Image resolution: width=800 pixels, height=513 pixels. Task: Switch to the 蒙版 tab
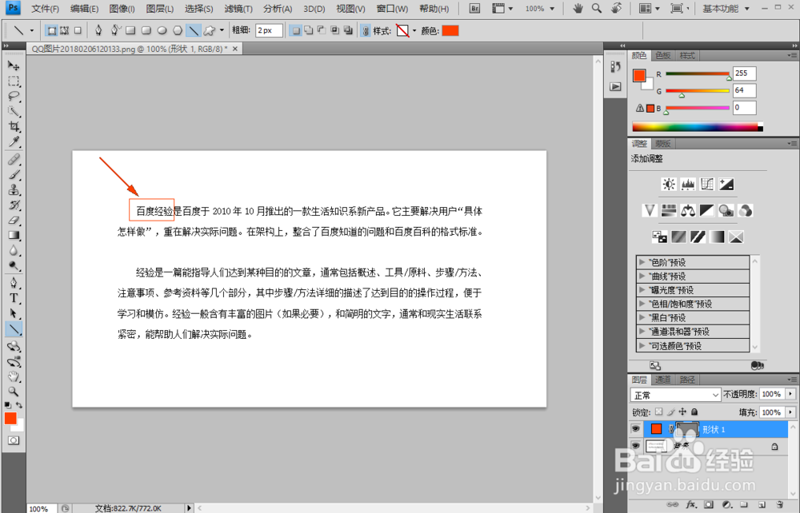coord(662,144)
